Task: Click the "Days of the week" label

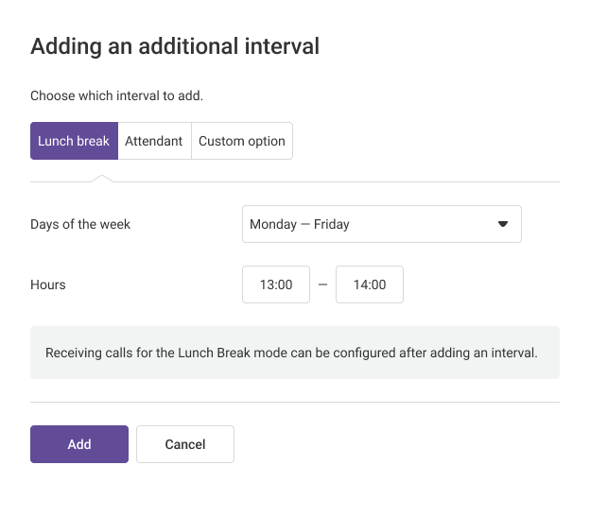Action: pos(80,224)
